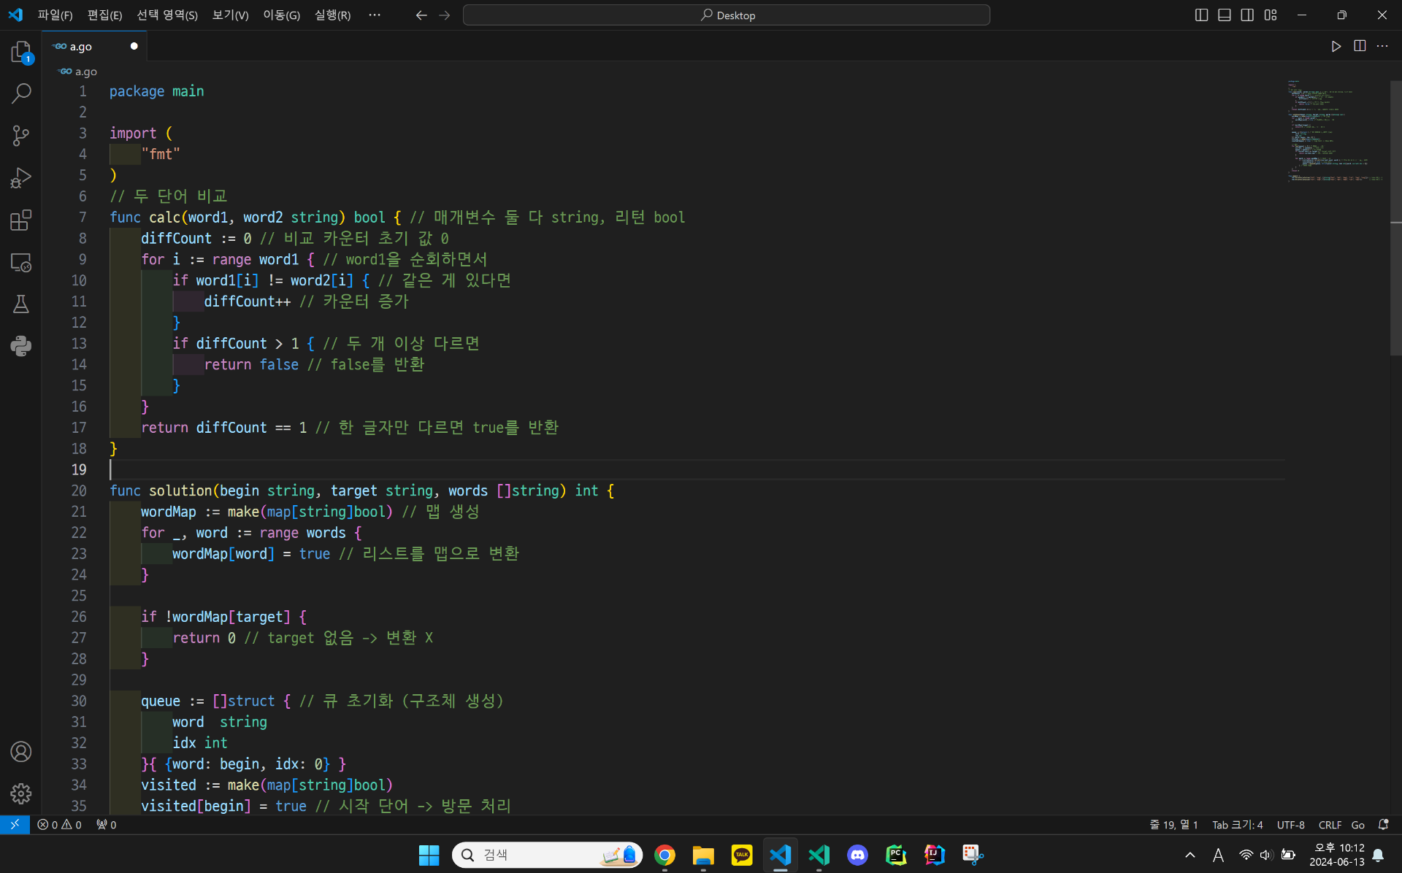Screen dimensions: 1402x873
Task: Change Tab 크기: 4 indentation setting
Action: 1237,825
